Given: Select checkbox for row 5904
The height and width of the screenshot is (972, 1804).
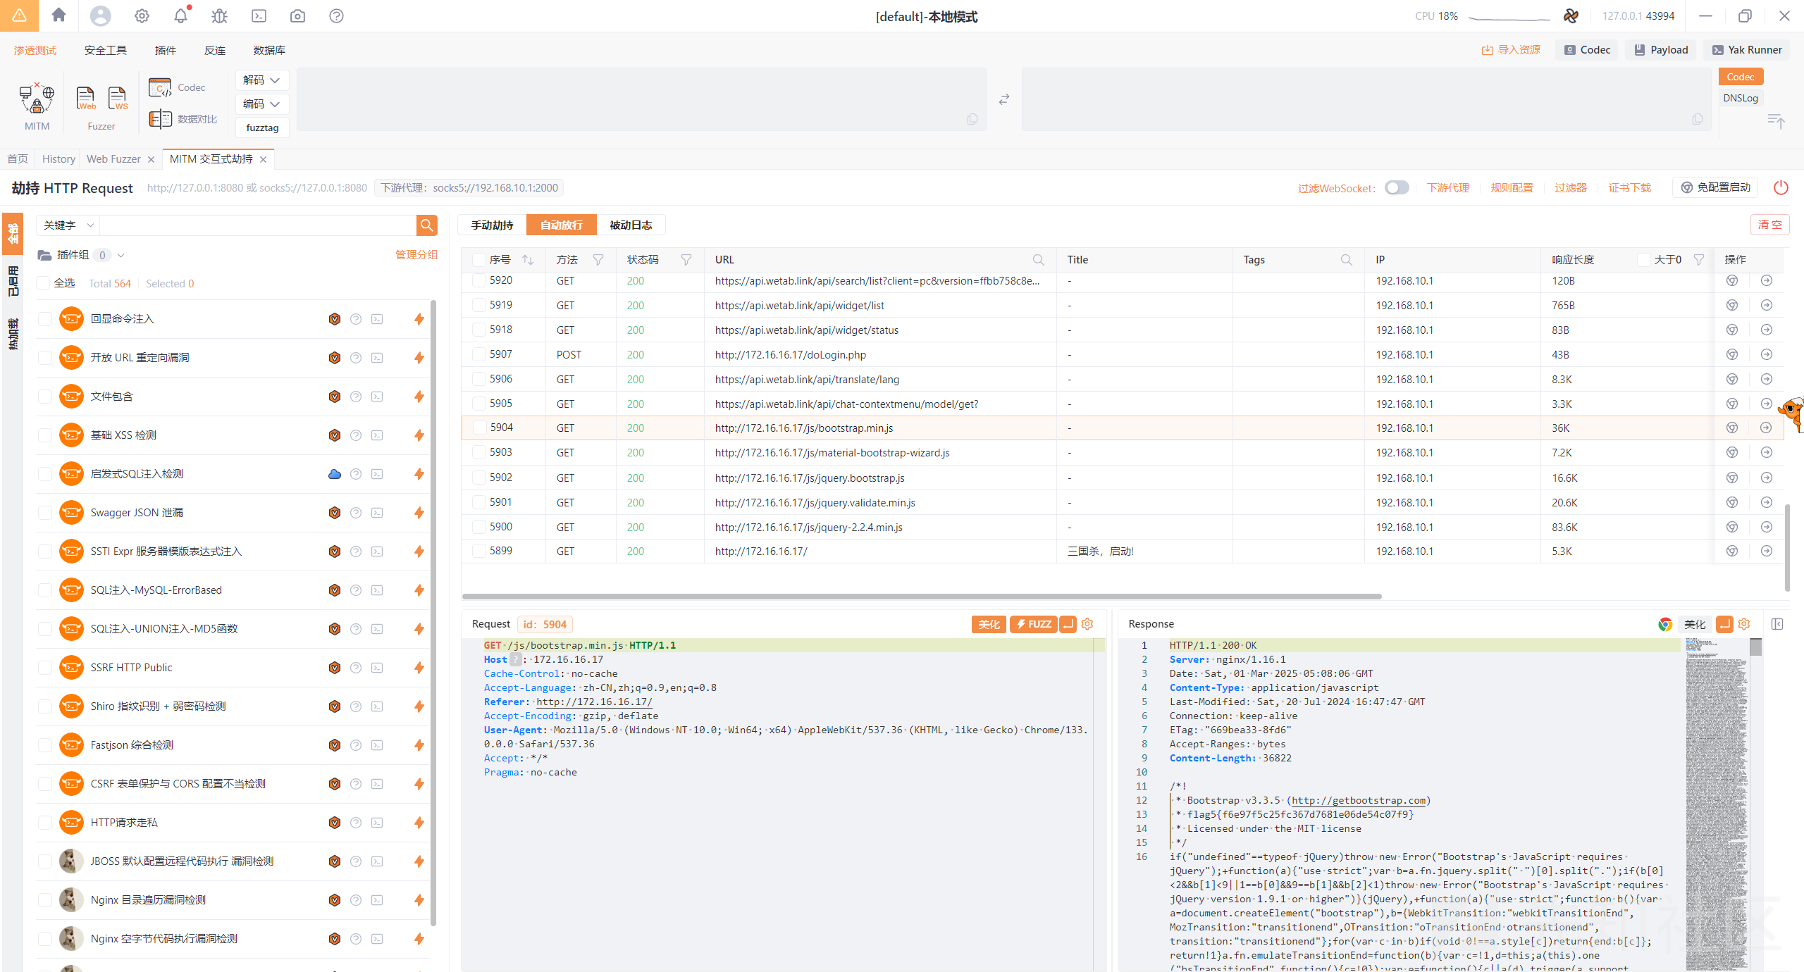Looking at the screenshot, I should (x=479, y=428).
